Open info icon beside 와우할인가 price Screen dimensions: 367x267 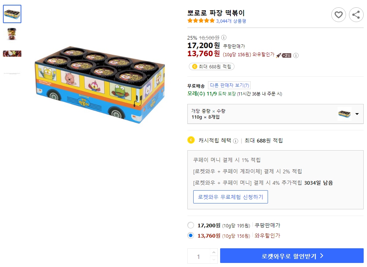coord(296,55)
